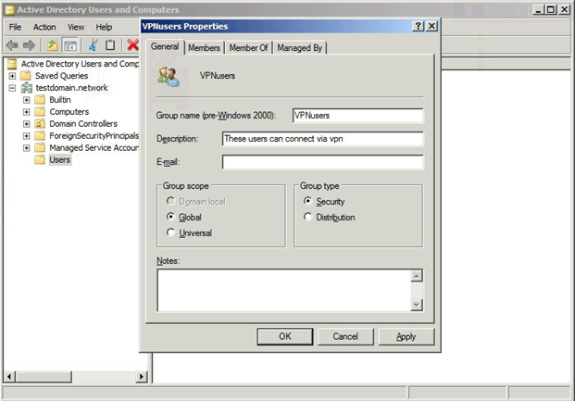Expand the Saved Queries tree node

click(x=12, y=76)
